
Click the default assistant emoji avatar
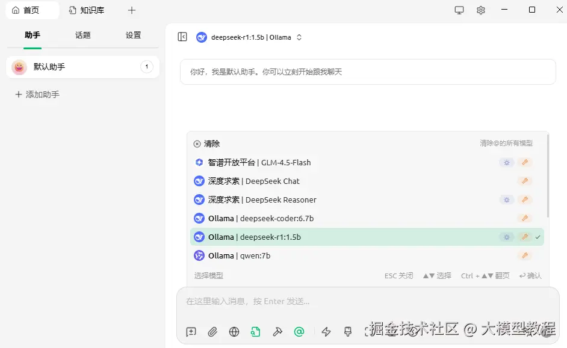[19, 67]
